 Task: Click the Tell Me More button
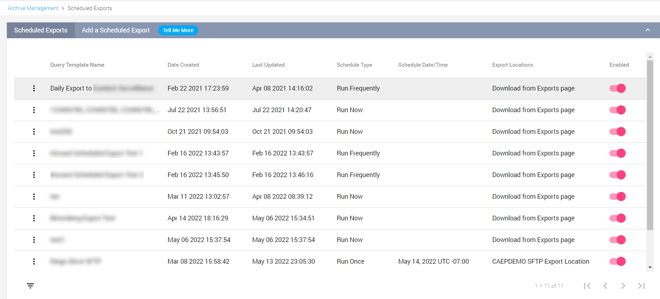pyautogui.click(x=178, y=30)
